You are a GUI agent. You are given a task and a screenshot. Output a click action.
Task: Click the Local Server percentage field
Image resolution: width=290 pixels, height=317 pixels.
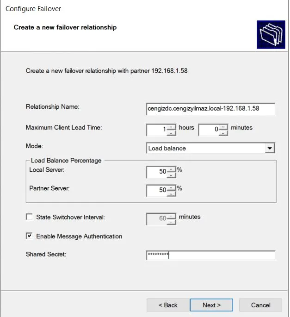click(x=157, y=172)
